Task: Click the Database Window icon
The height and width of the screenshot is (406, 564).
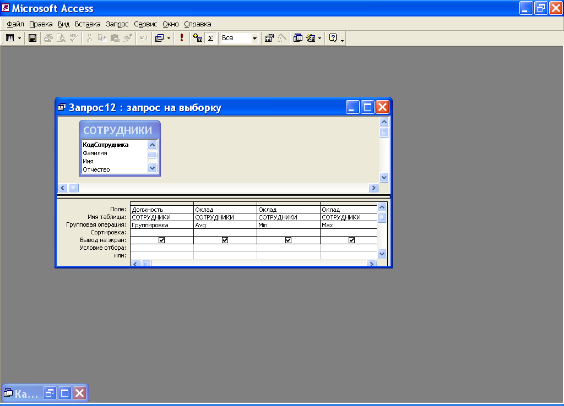Action: pyautogui.click(x=298, y=38)
